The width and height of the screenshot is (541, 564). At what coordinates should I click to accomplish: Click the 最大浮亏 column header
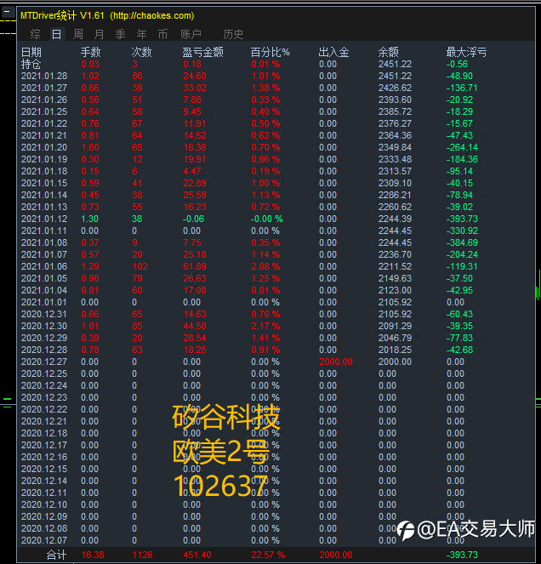[466, 52]
